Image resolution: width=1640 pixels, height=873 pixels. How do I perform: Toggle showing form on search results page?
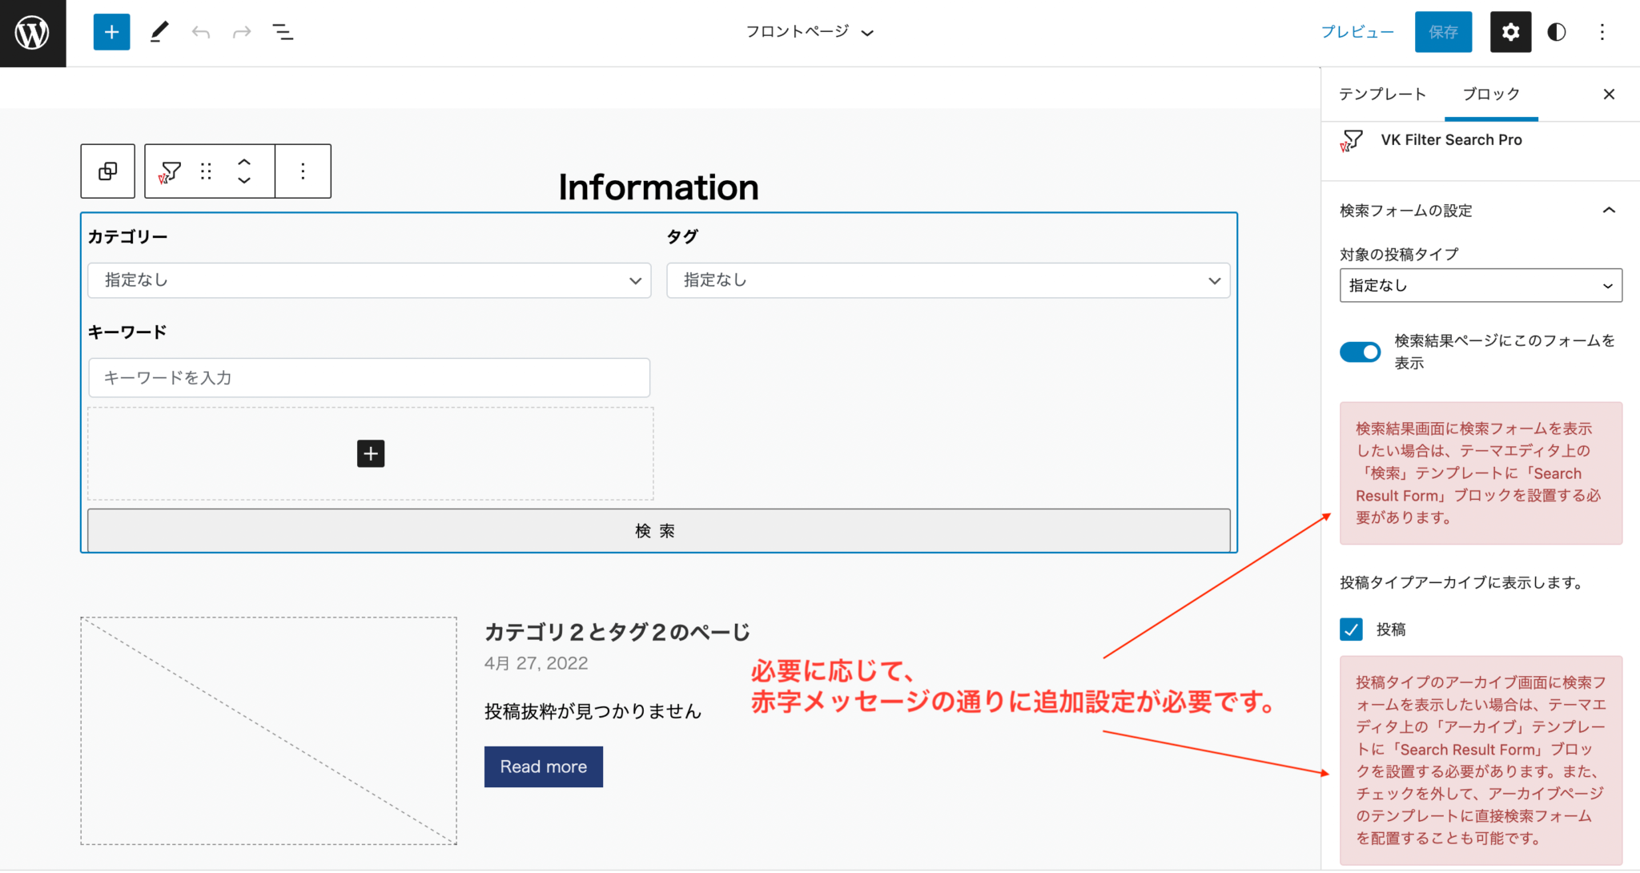[x=1360, y=352]
